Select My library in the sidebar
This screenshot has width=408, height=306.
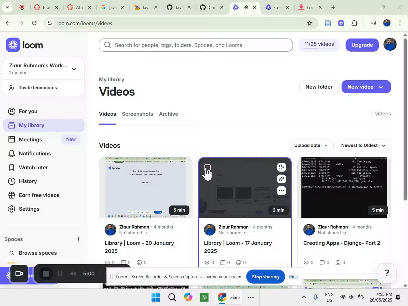pos(44,125)
